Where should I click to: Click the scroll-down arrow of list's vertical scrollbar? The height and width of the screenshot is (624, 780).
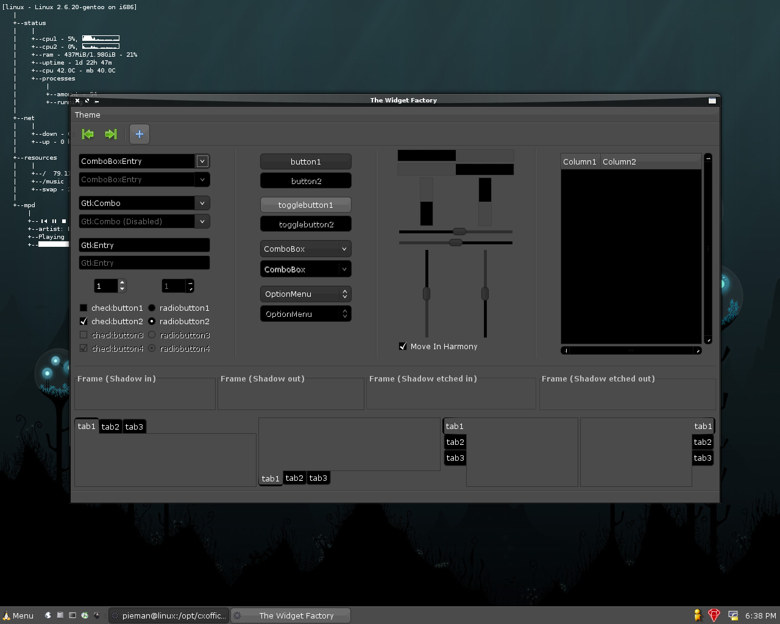(x=708, y=340)
